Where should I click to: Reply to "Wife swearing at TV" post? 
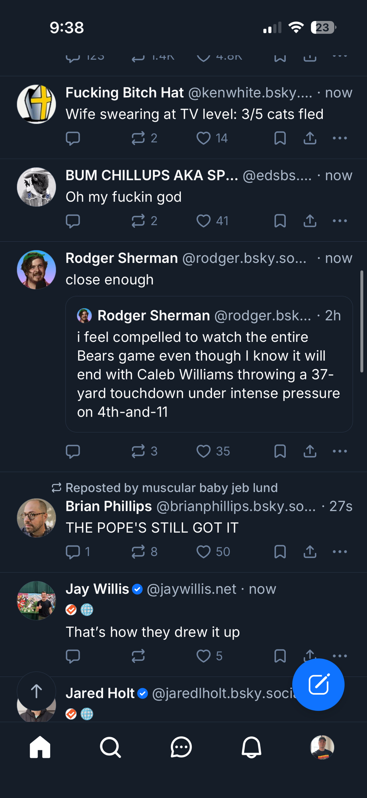[x=73, y=138]
